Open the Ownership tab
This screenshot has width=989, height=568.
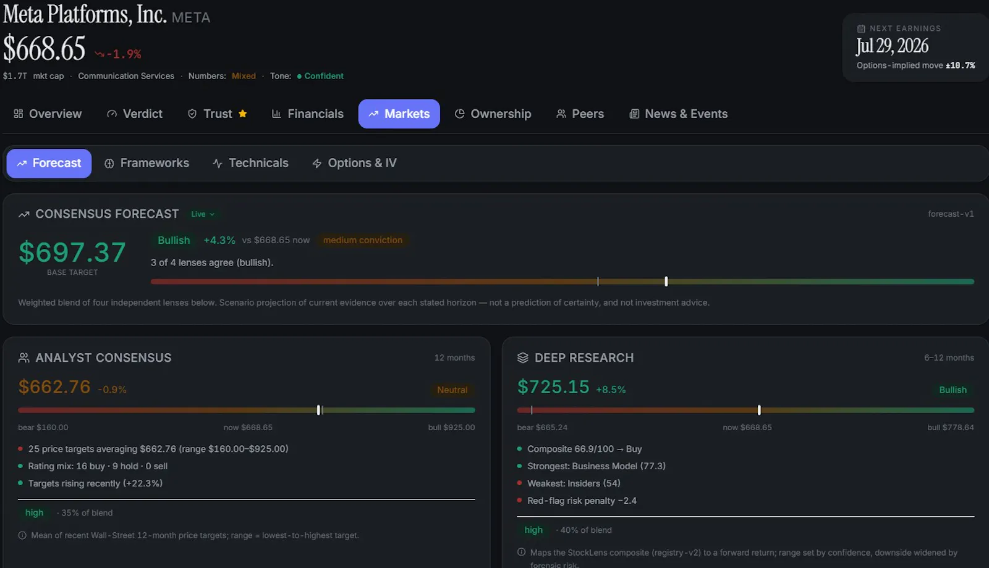coord(493,114)
